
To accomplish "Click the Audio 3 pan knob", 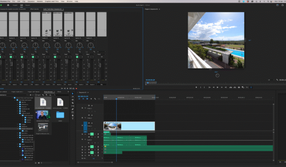I will pos(24,45).
